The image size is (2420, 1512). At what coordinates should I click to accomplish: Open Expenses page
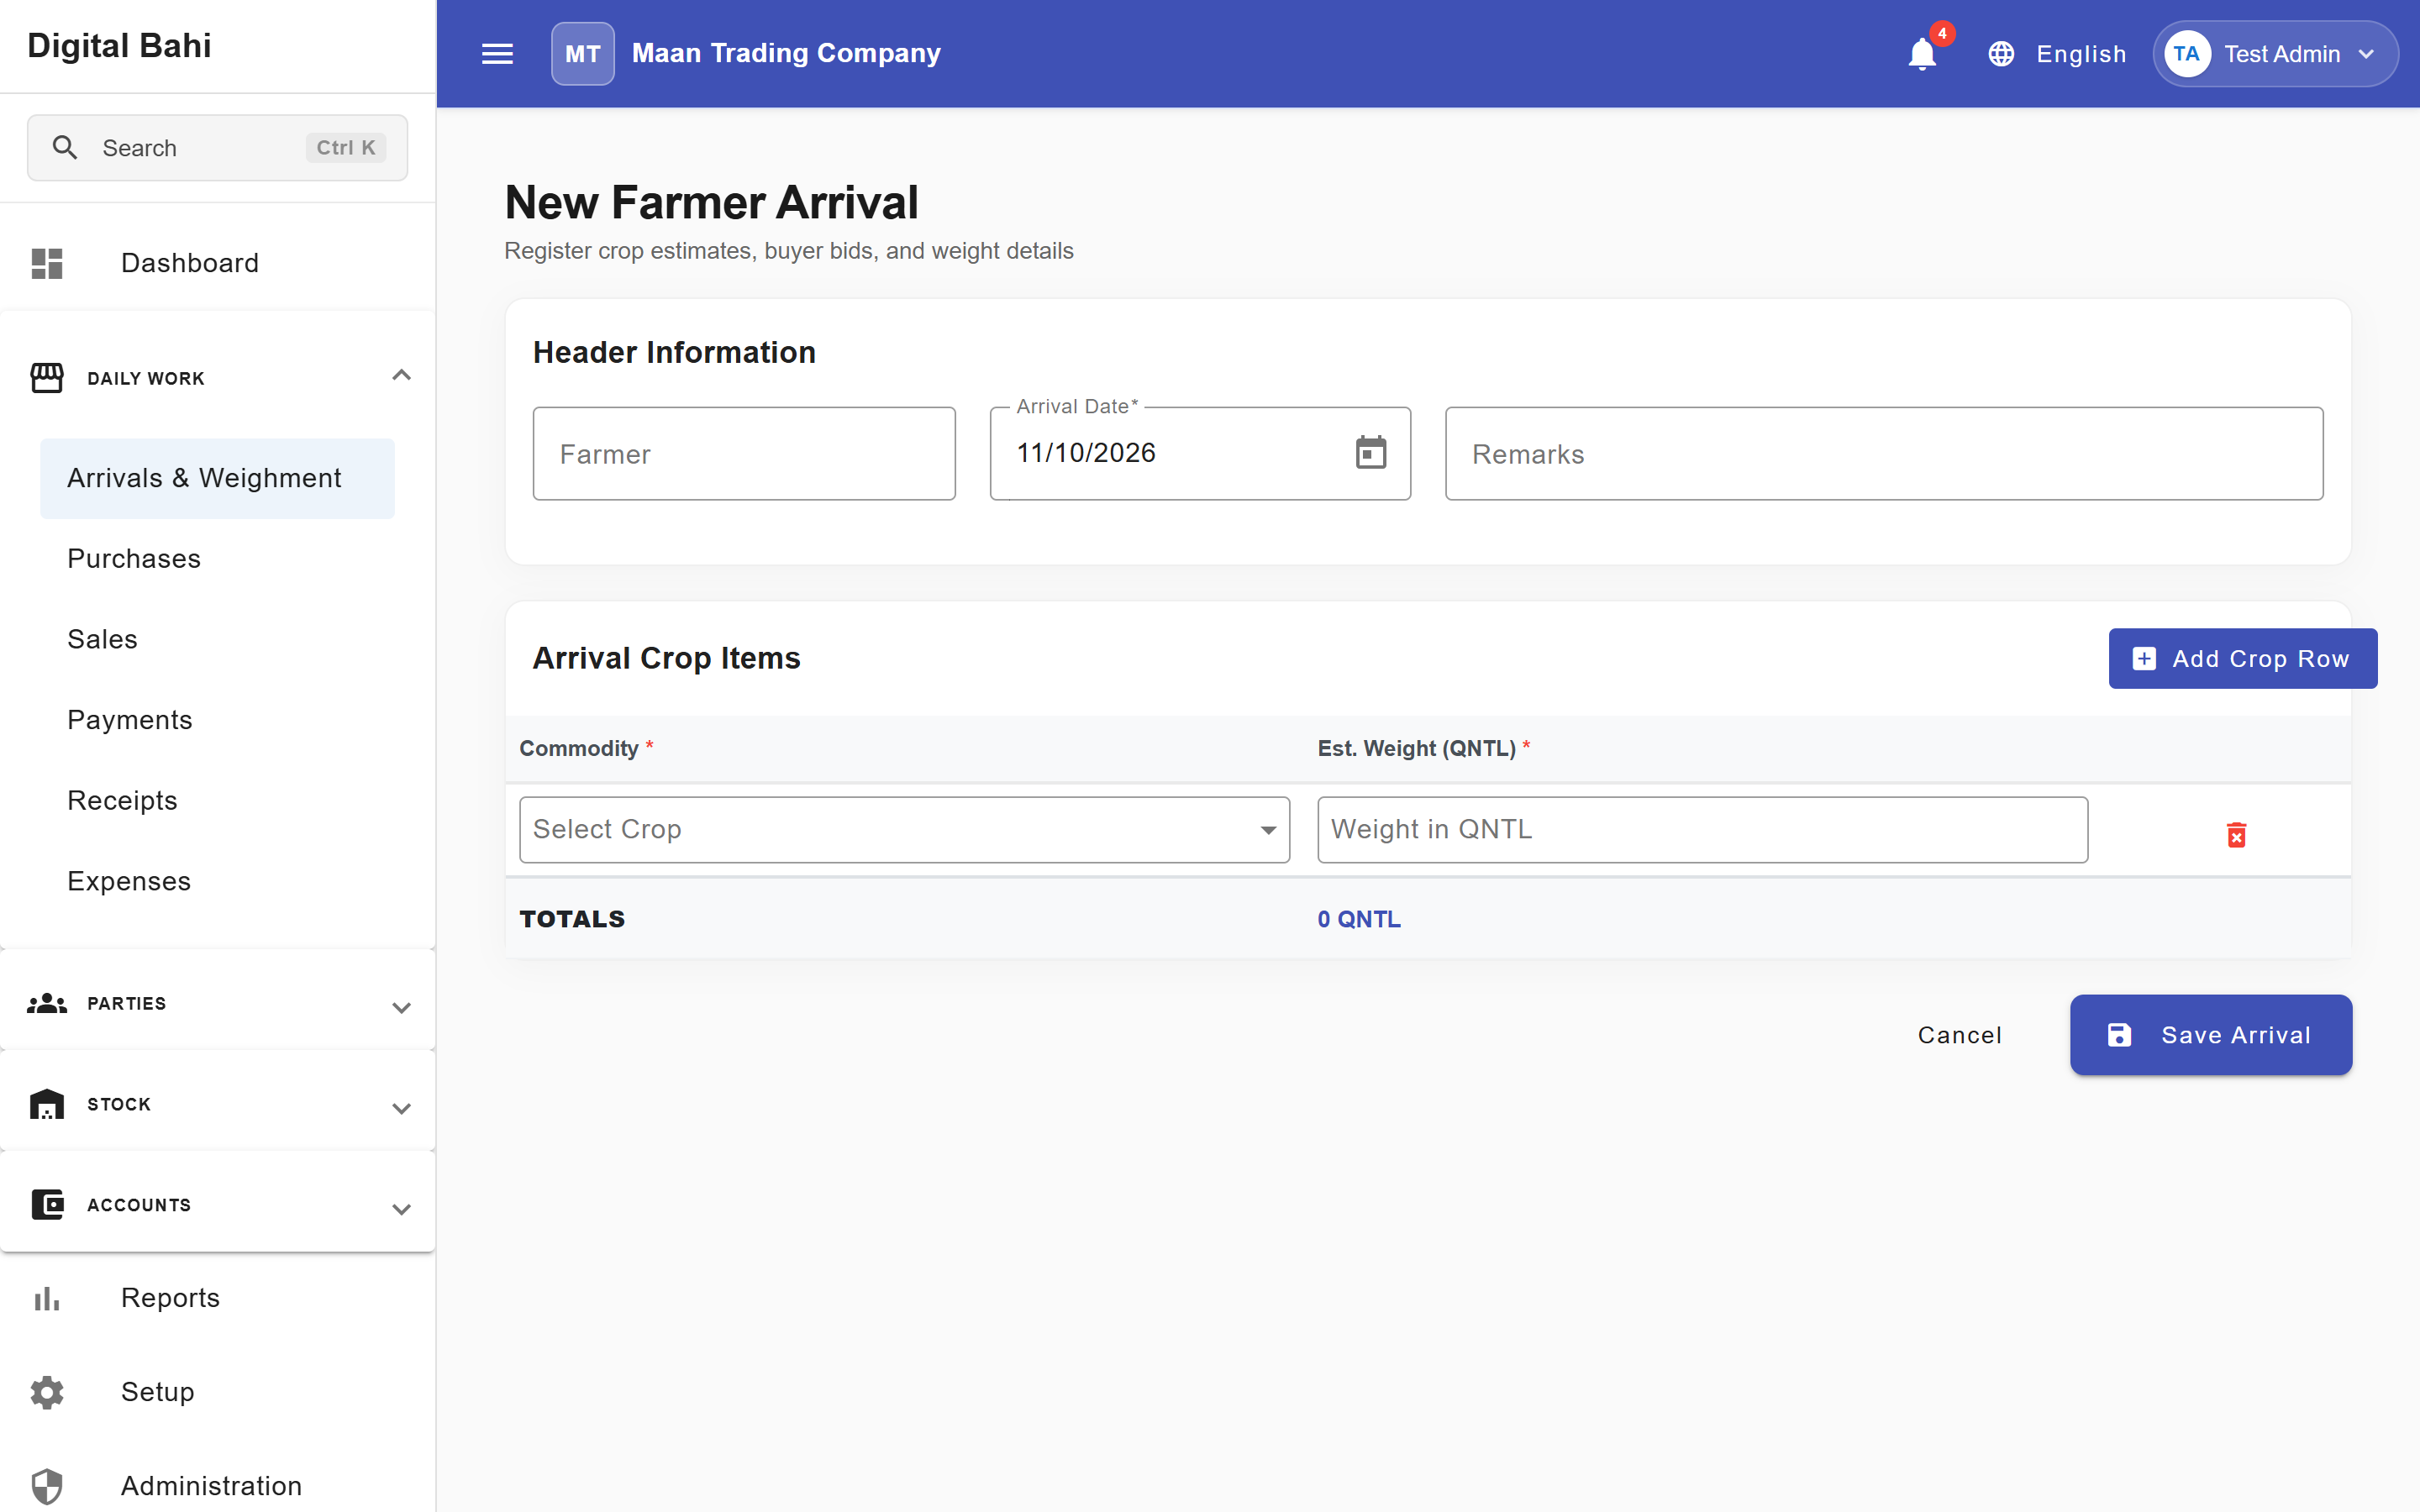point(217,881)
